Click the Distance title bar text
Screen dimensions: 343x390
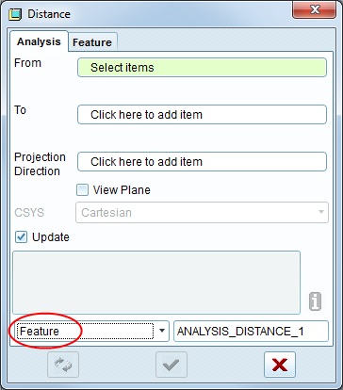click(x=49, y=14)
